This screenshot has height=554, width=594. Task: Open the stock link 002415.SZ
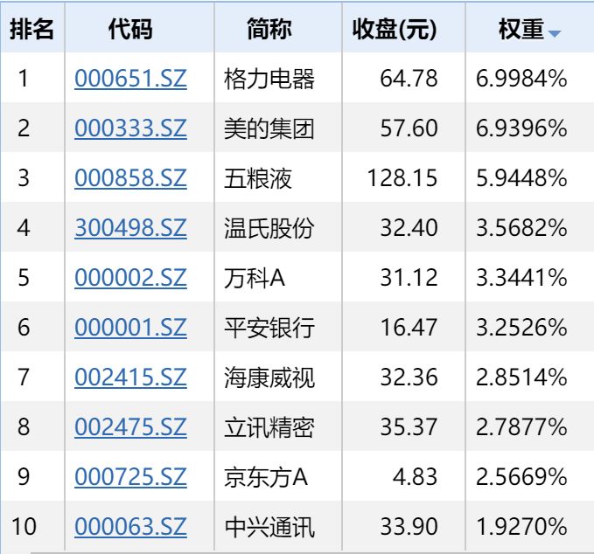coord(130,377)
